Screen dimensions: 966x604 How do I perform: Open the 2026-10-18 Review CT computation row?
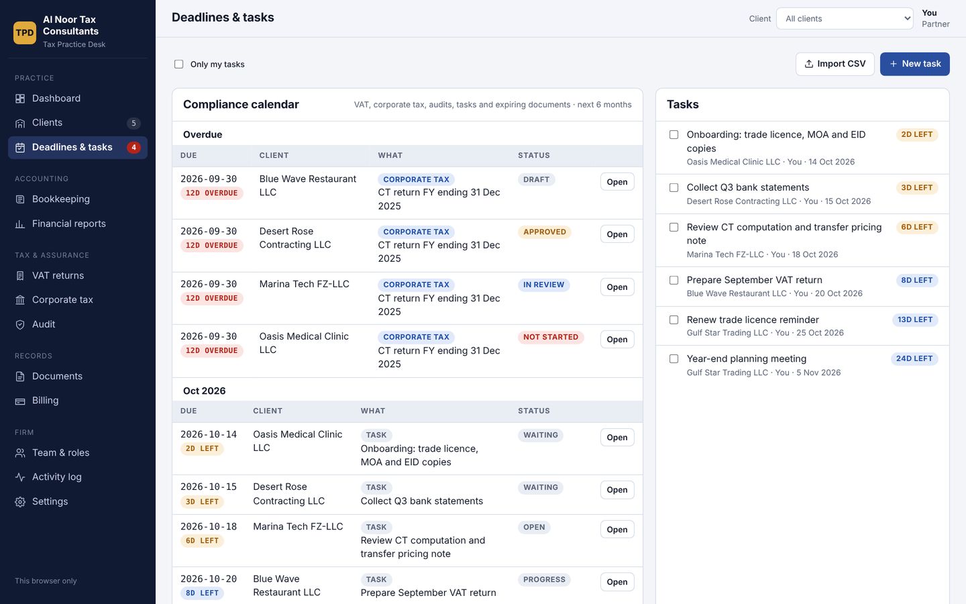pyautogui.click(x=617, y=530)
